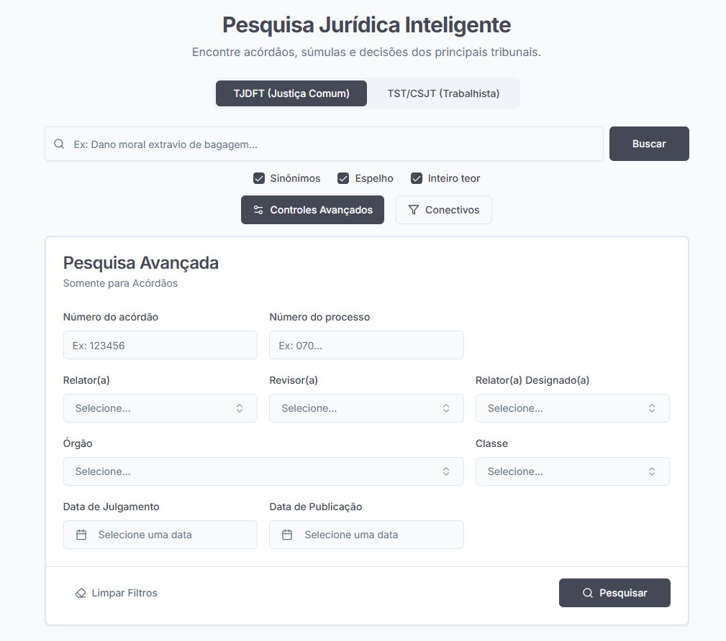Open the Relator(a) dropdown
This screenshot has height=641, width=726.
pos(160,408)
